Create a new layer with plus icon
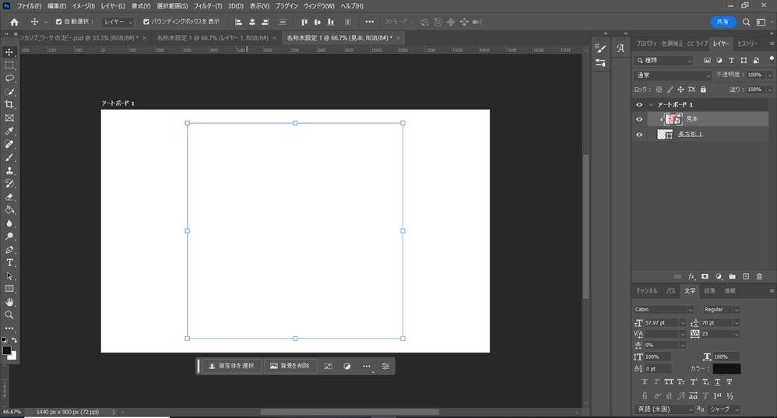The height and width of the screenshot is (418, 777). [x=746, y=276]
